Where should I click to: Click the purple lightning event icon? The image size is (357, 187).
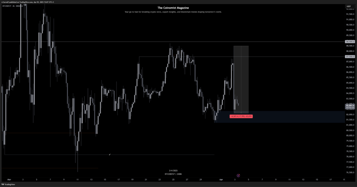coord(238,176)
